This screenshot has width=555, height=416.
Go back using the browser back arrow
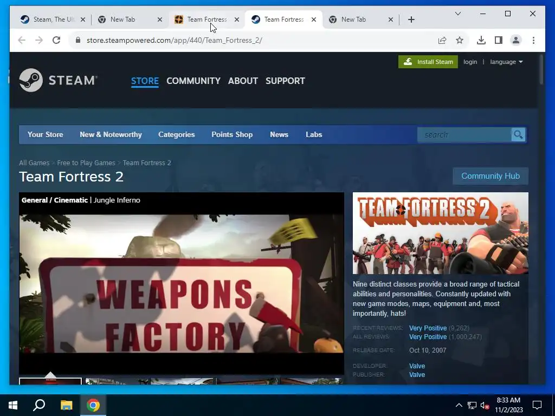pos(22,40)
